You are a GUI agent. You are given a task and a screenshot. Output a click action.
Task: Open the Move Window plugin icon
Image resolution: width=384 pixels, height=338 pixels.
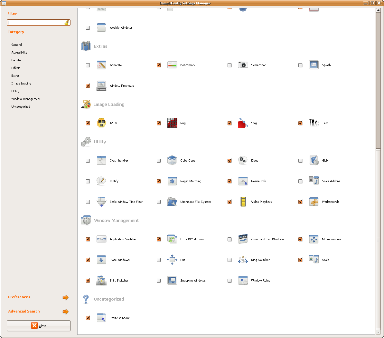(314, 239)
